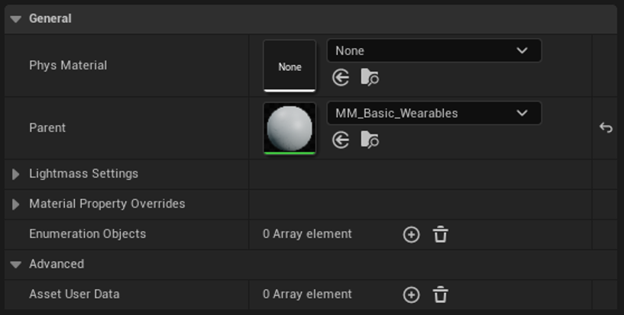Click the Phys Material None thumbnail
The height and width of the screenshot is (315, 624).
pyautogui.click(x=289, y=66)
